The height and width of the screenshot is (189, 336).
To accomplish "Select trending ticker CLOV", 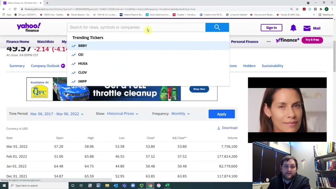I will 148,72.
